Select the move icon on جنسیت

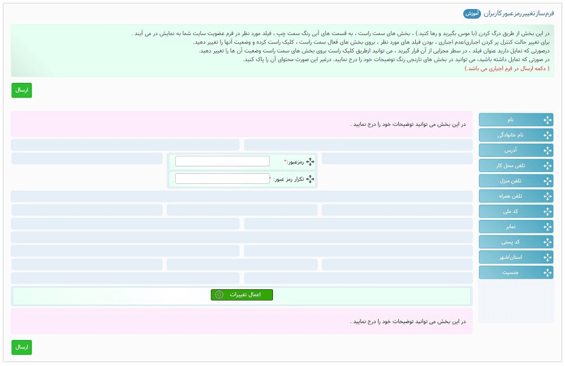click(x=547, y=272)
